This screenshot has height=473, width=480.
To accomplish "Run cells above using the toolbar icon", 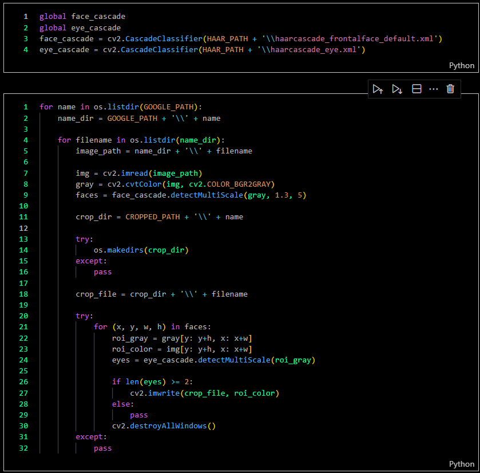I will pyautogui.click(x=378, y=89).
